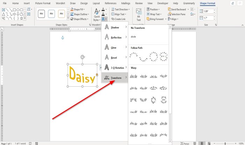Viewport: 245px width, 145px height.
Task: Click the macro recording icon in status bar
Action: [x=36, y=144]
